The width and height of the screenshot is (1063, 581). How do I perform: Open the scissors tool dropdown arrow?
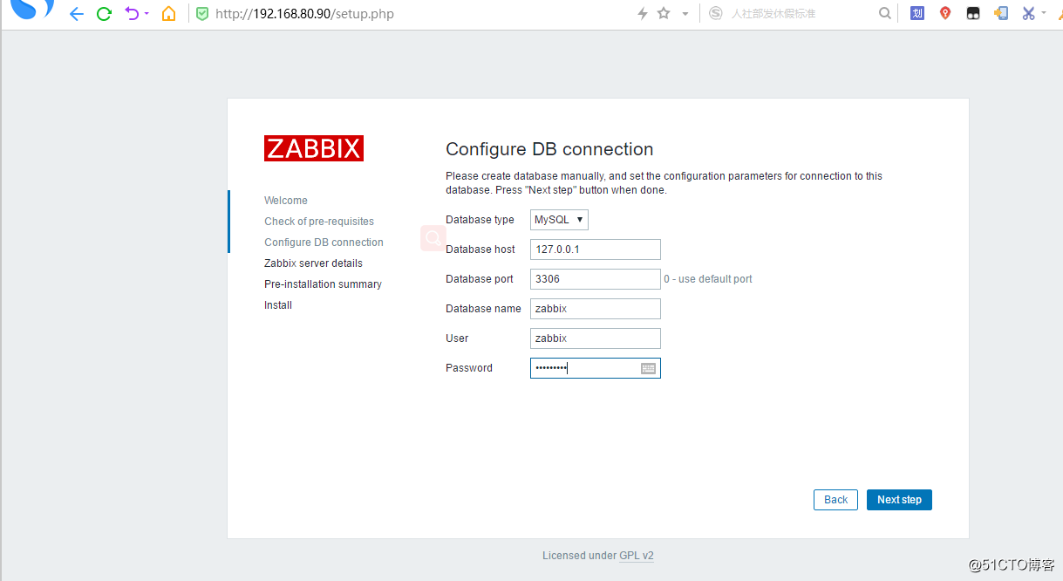[x=1044, y=13]
